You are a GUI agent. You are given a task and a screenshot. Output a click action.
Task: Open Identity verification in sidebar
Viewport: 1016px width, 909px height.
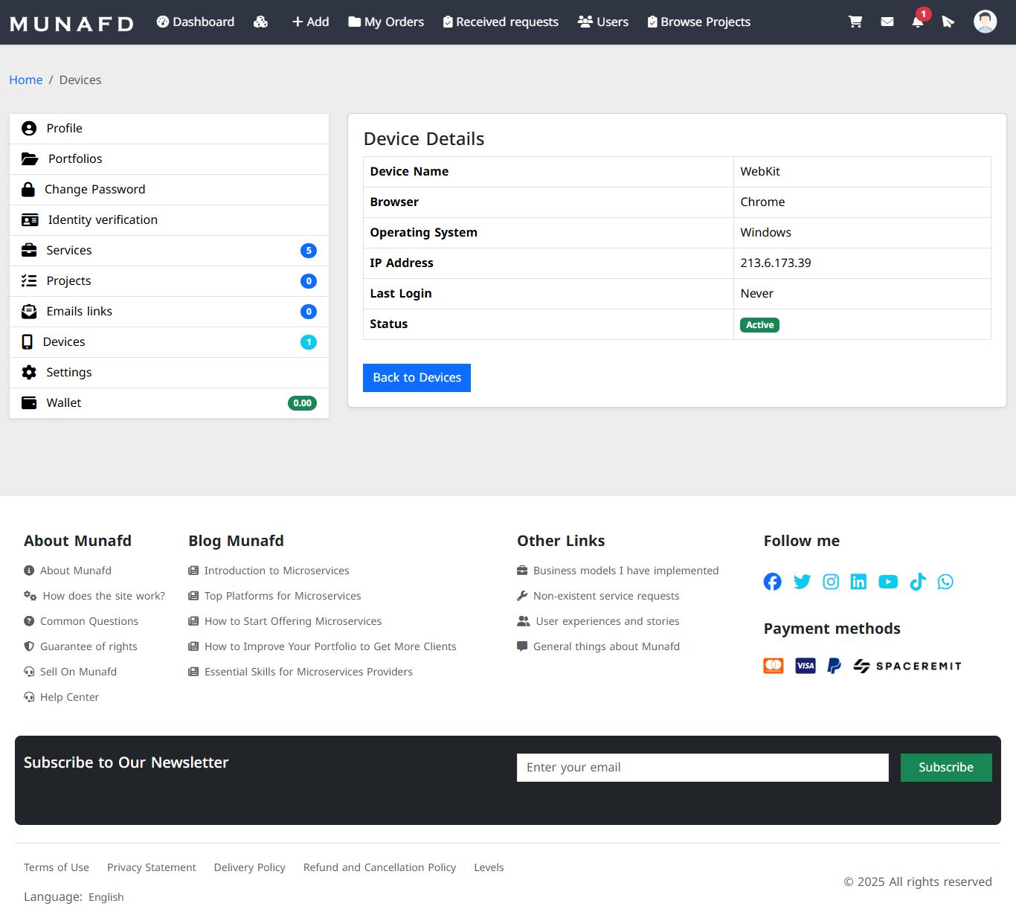[169, 220]
